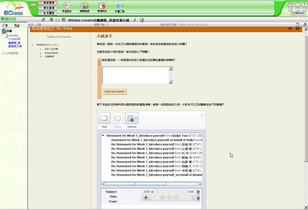Click New in the Wimba voice board

point(104,118)
